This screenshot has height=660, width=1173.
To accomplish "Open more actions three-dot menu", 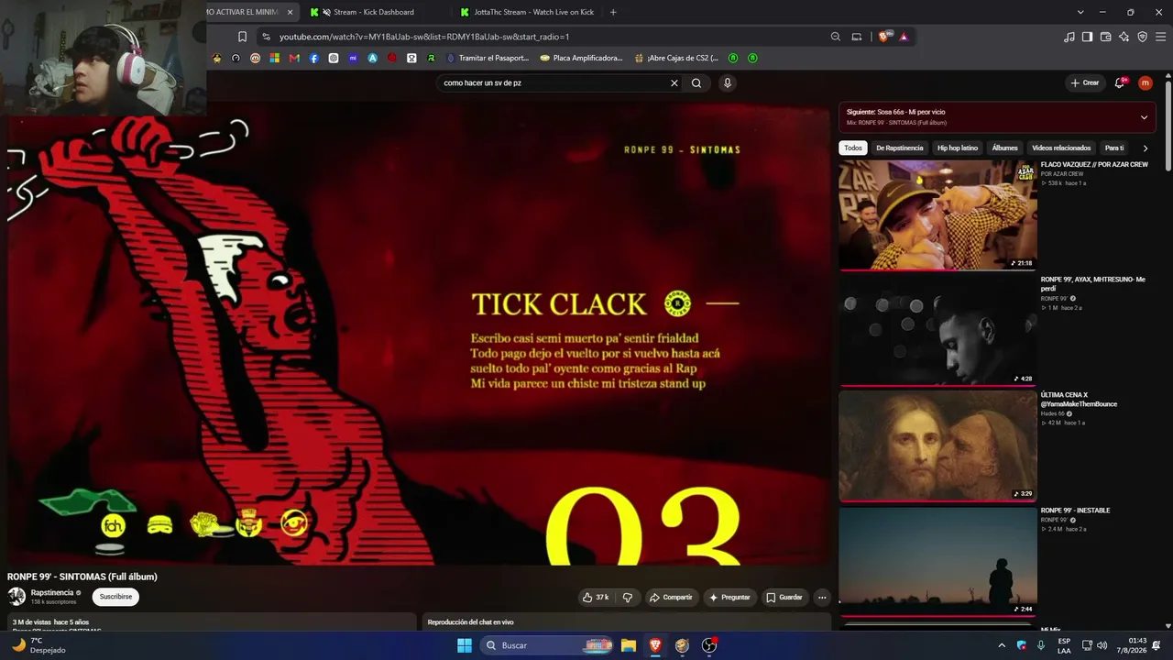I will [x=822, y=598].
